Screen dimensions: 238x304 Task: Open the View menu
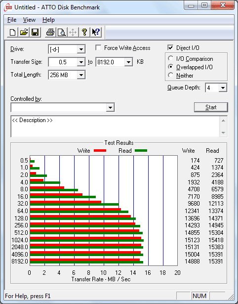[x=29, y=20]
